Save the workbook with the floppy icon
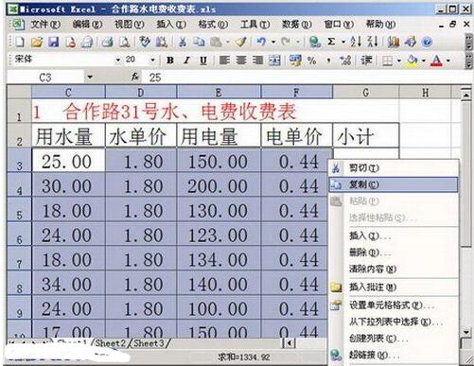 (53, 42)
